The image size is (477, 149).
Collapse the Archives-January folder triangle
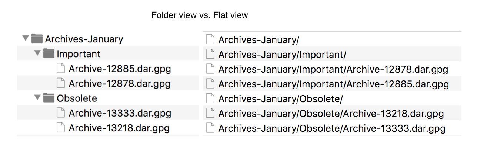pyautogui.click(x=25, y=38)
